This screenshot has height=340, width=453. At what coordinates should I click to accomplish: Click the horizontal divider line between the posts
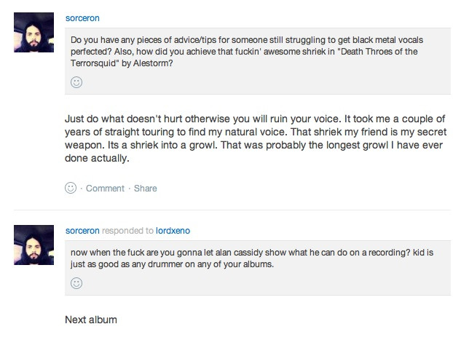pyautogui.click(x=254, y=210)
